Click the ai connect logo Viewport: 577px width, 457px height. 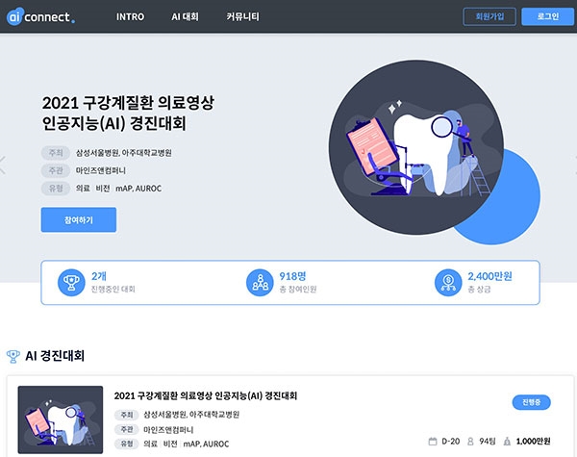click(x=40, y=16)
